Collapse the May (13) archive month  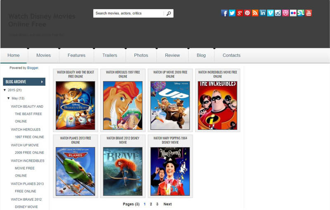9,98
